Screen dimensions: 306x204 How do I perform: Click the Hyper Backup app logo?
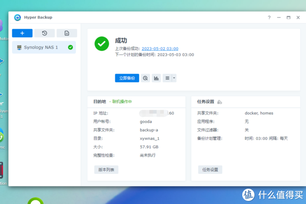[x=17, y=17]
